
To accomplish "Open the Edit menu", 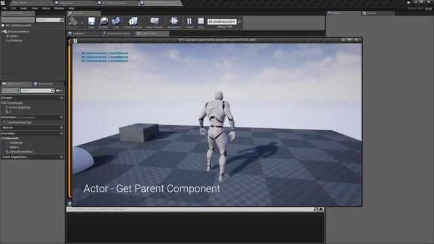I will coord(14,8).
